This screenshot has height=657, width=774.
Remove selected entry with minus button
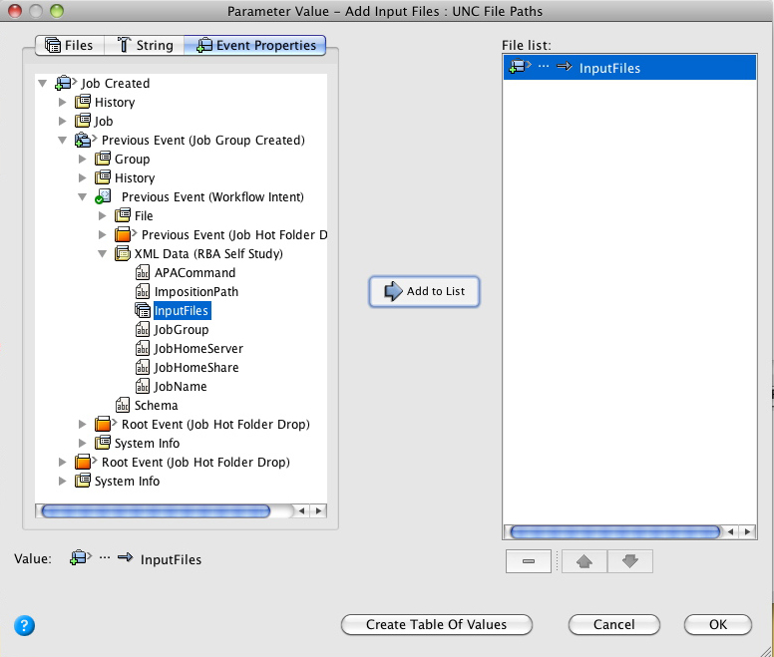point(529,561)
